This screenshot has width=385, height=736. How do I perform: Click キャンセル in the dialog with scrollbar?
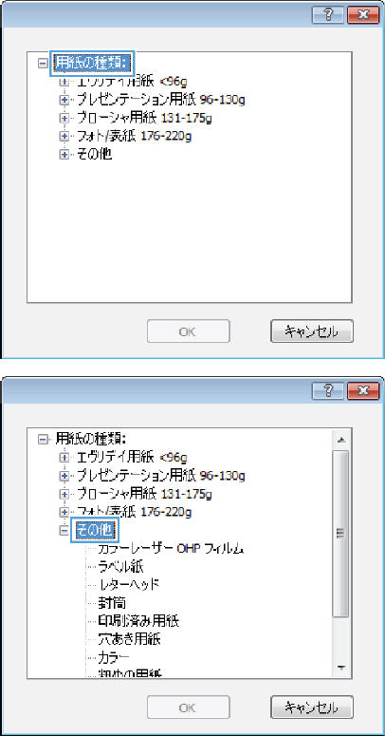pos(312,708)
